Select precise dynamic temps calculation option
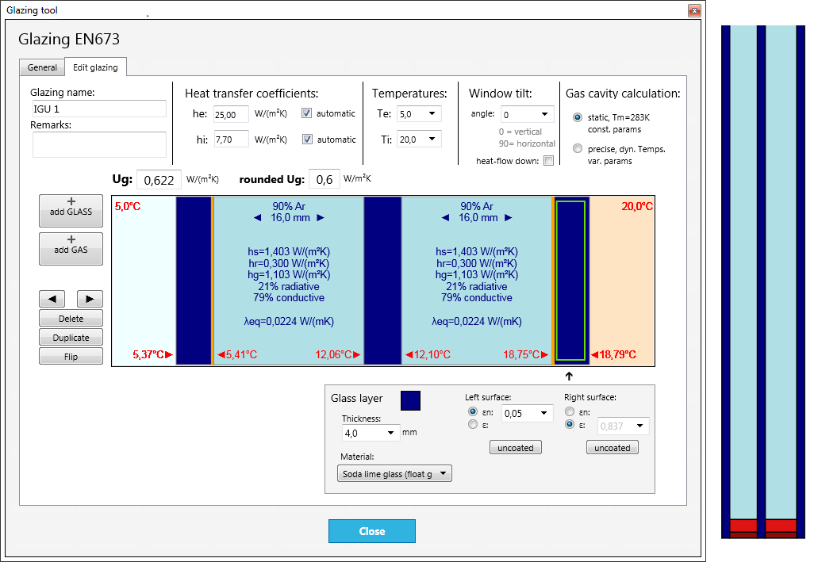The height and width of the screenshot is (562, 818). pyautogui.click(x=577, y=148)
